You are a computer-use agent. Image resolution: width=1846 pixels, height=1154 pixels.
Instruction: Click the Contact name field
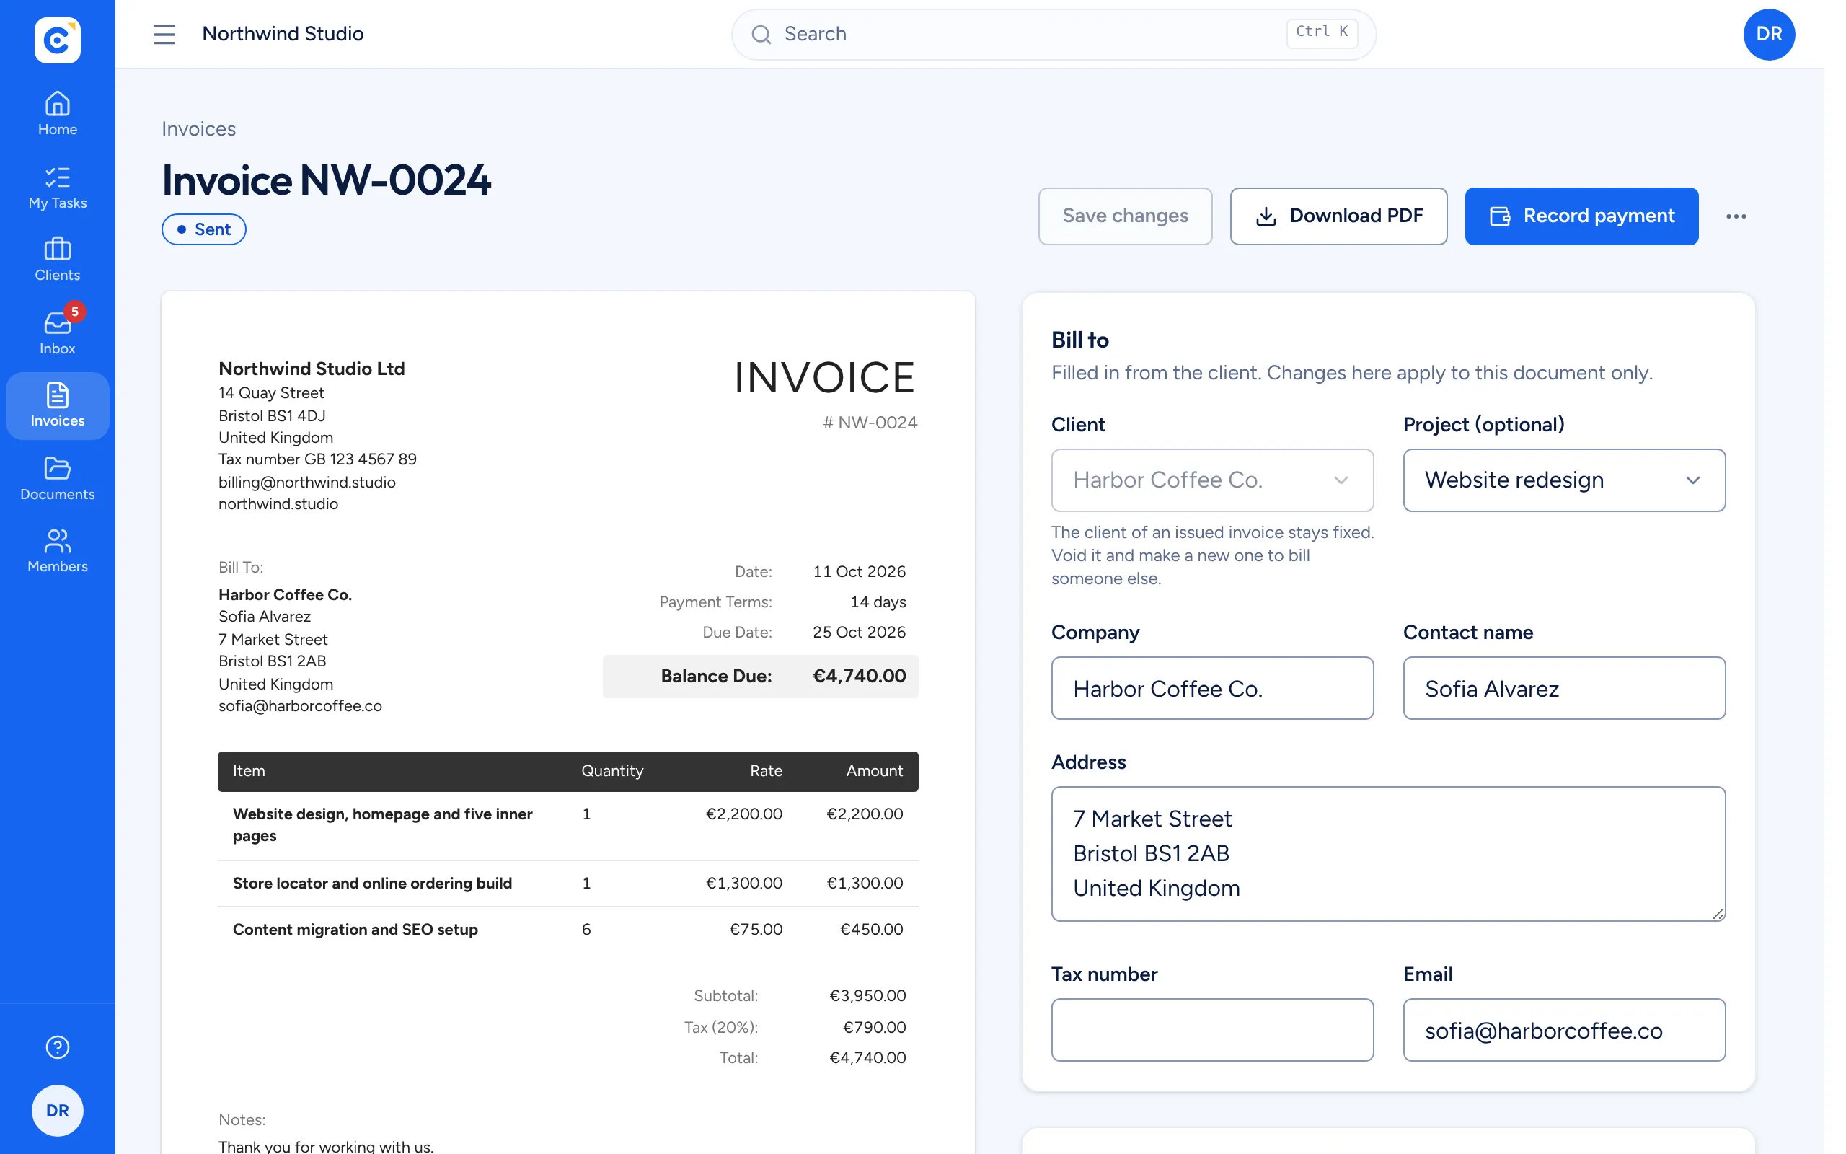tap(1563, 688)
